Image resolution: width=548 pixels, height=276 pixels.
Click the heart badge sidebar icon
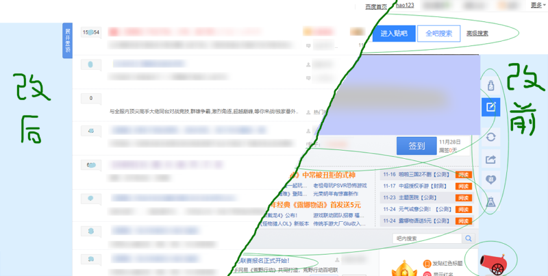[490, 180]
